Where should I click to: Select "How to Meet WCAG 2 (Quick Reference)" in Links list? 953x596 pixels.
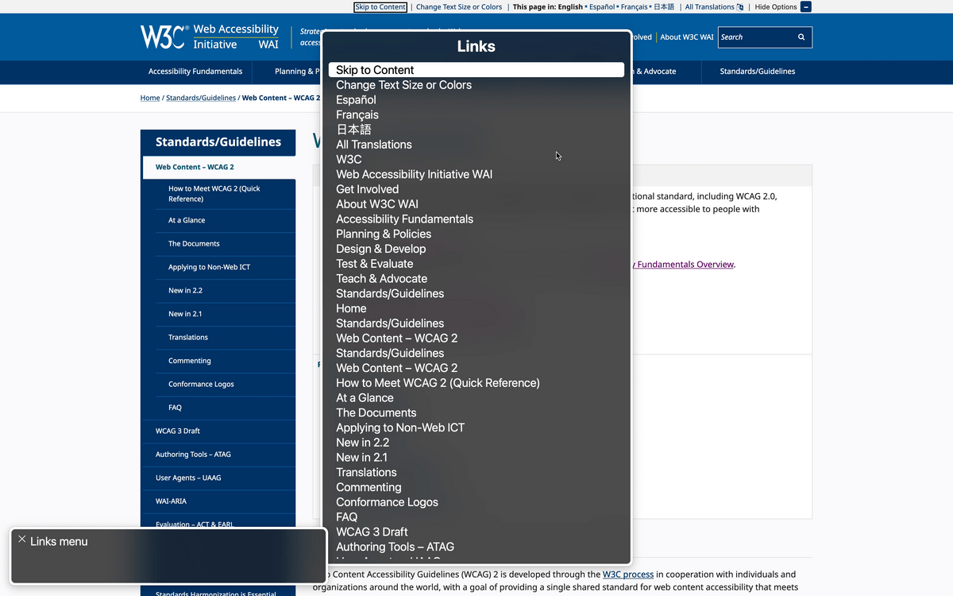[438, 383]
